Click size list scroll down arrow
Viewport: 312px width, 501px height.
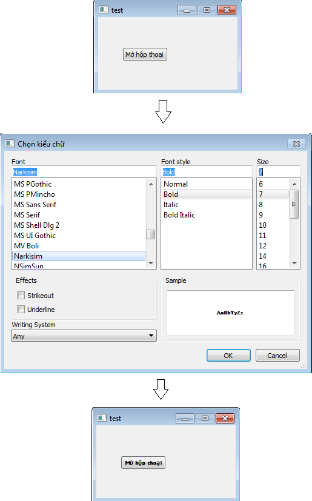point(294,264)
